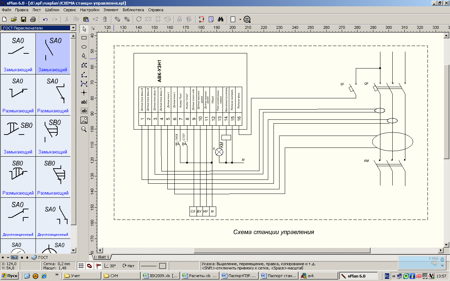
Task: Click the RU language indicator in tray
Action: tap(387, 276)
